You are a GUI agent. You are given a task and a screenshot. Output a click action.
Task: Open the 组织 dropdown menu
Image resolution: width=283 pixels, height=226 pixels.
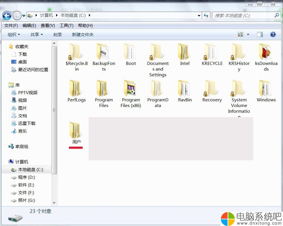[x=14, y=34]
